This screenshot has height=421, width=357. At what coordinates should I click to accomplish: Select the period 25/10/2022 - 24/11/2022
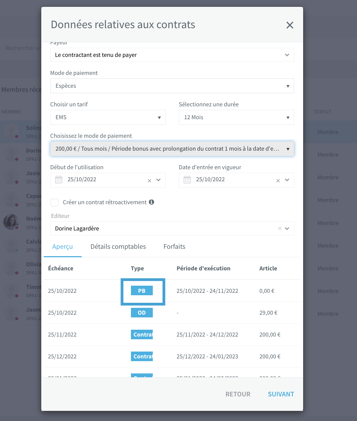[207, 291]
